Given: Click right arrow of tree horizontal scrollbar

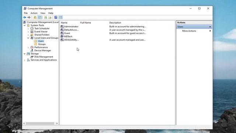Looking at the screenshot, I should (x=57, y=123).
